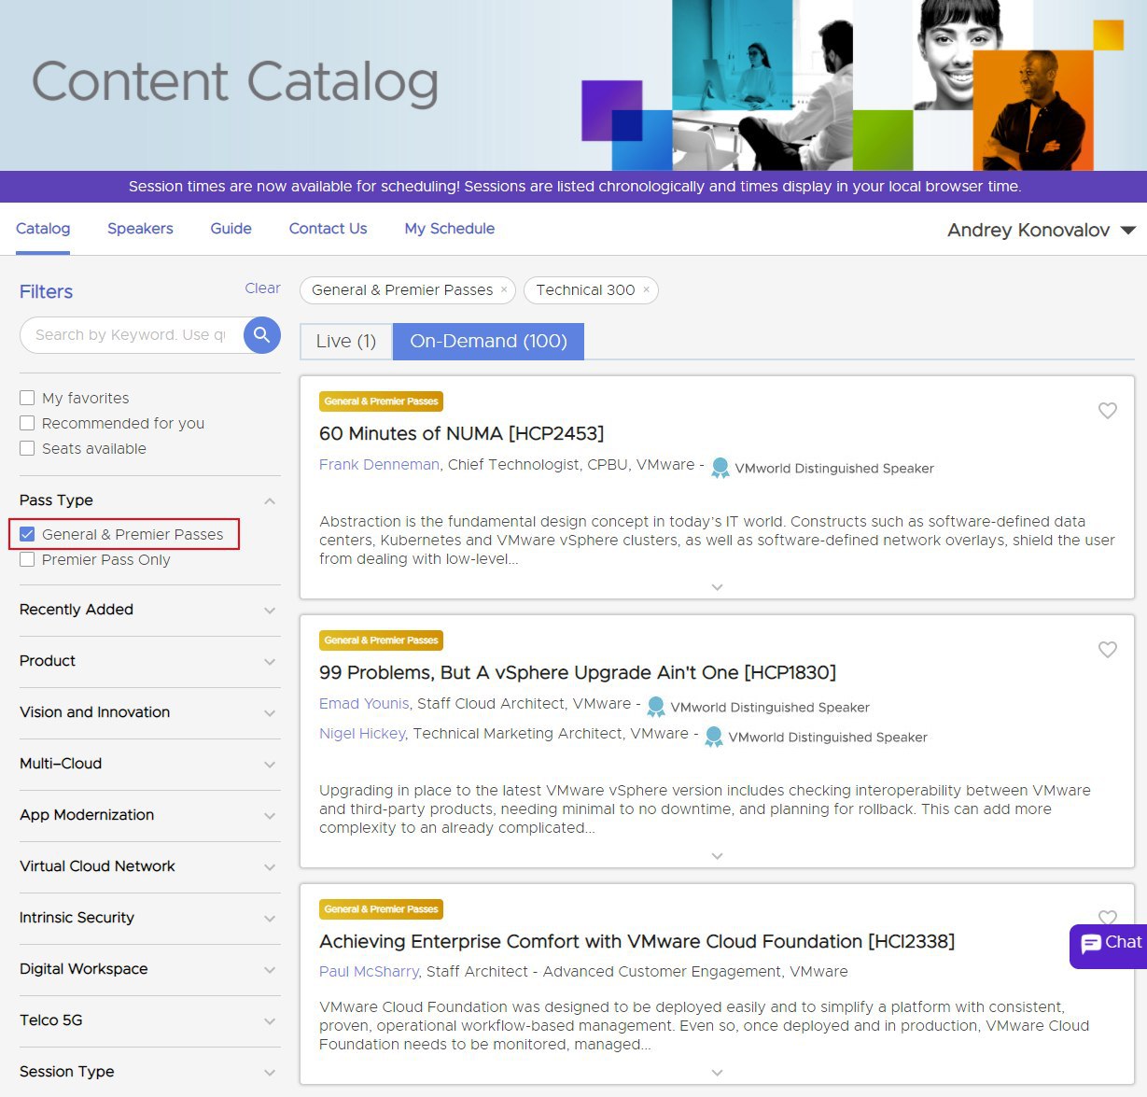The image size is (1147, 1097).
Task: Favorite the Achieving Enterprise Comfort session heart
Action: pos(1108,918)
